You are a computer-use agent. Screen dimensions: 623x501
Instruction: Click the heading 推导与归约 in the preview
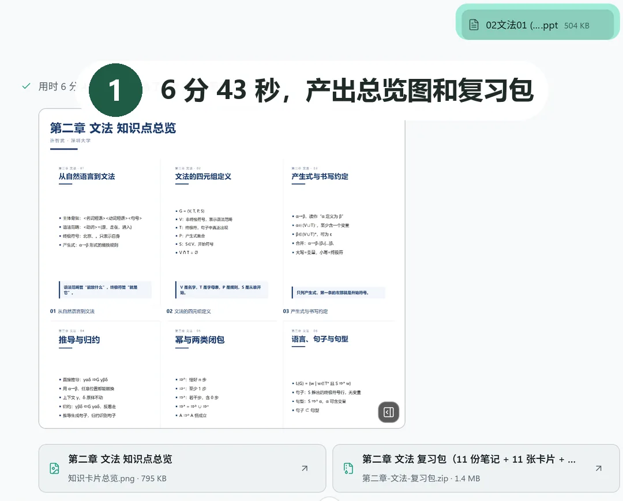[x=79, y=340]
